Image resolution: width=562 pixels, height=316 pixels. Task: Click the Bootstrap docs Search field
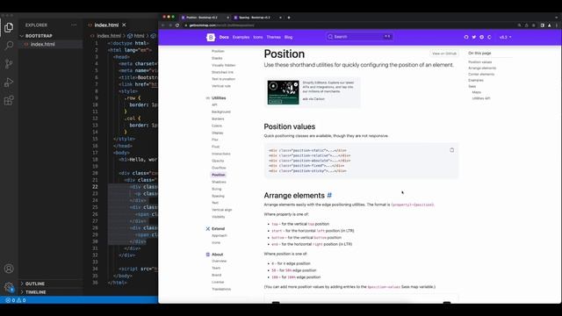tap(359, 37)
